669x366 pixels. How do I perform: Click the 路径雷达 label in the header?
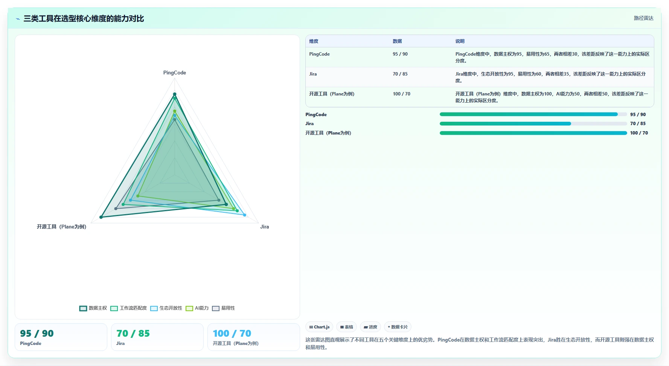click(643, 18)
